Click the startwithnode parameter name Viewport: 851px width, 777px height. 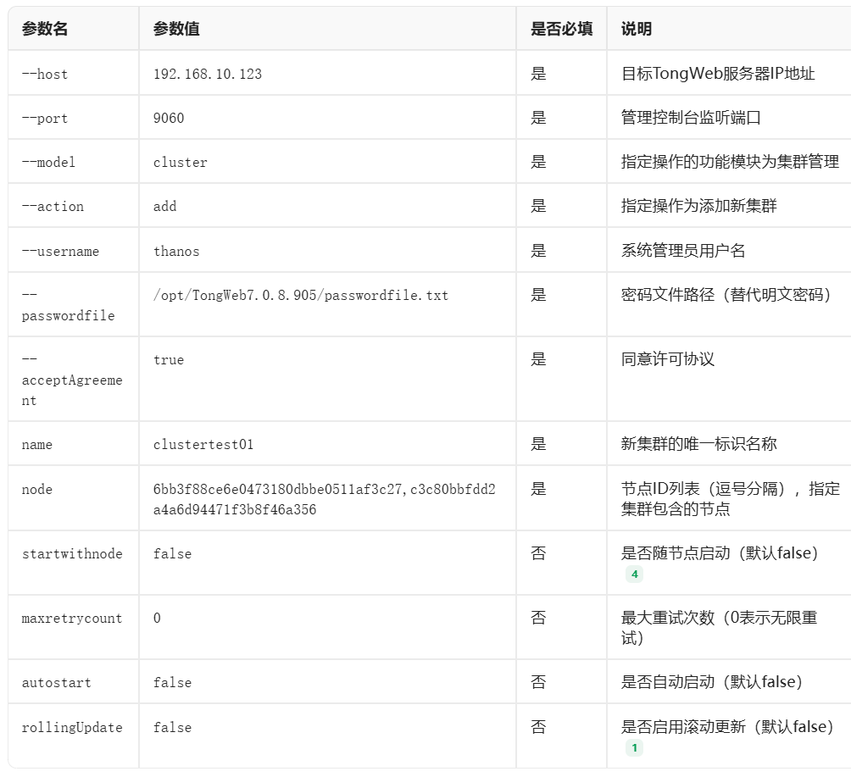point(72,553)
